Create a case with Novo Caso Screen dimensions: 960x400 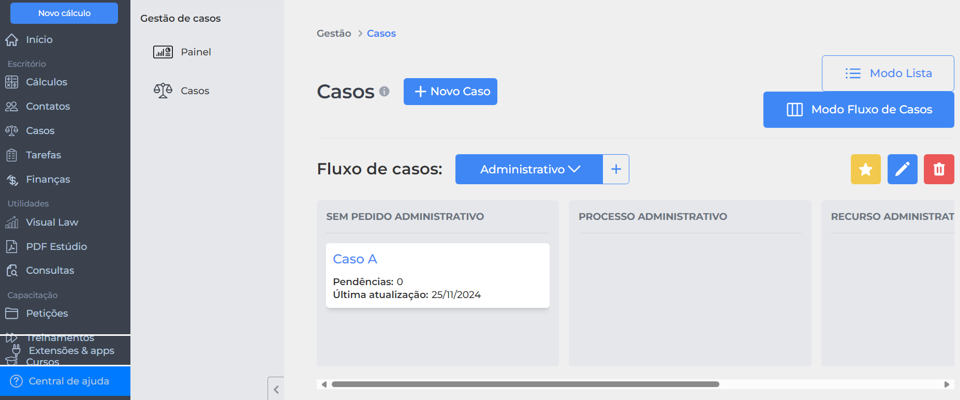point(450,92)
